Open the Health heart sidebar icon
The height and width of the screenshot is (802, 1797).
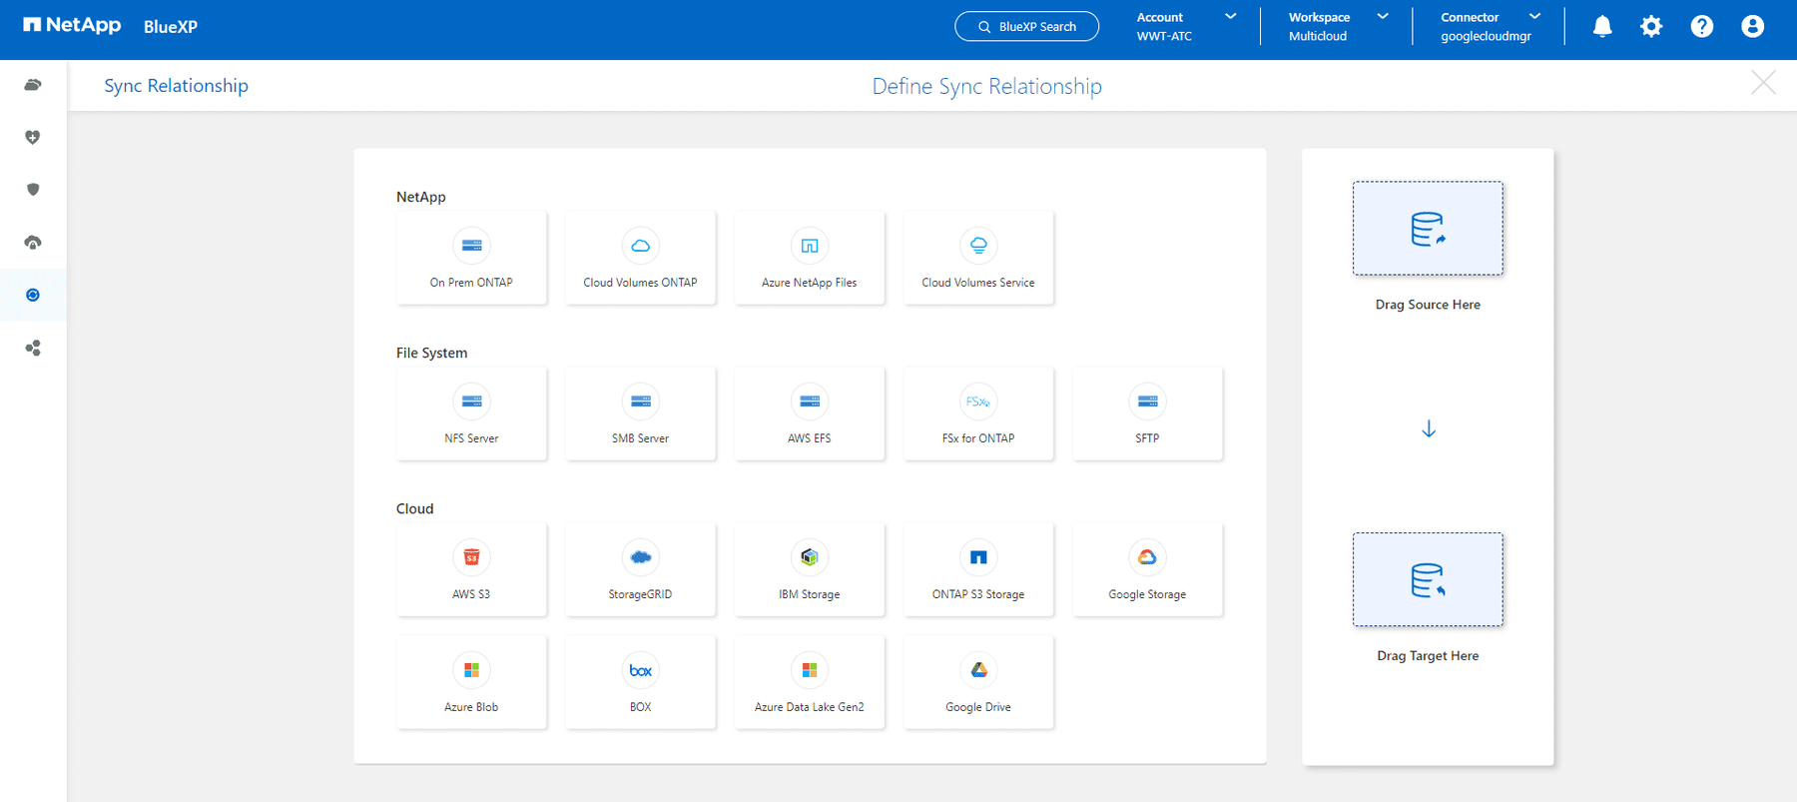tap(33, 137)
